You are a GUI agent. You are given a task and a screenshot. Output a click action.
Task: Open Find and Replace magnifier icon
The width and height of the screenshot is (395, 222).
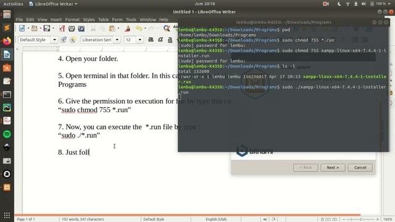pos(167,28)
